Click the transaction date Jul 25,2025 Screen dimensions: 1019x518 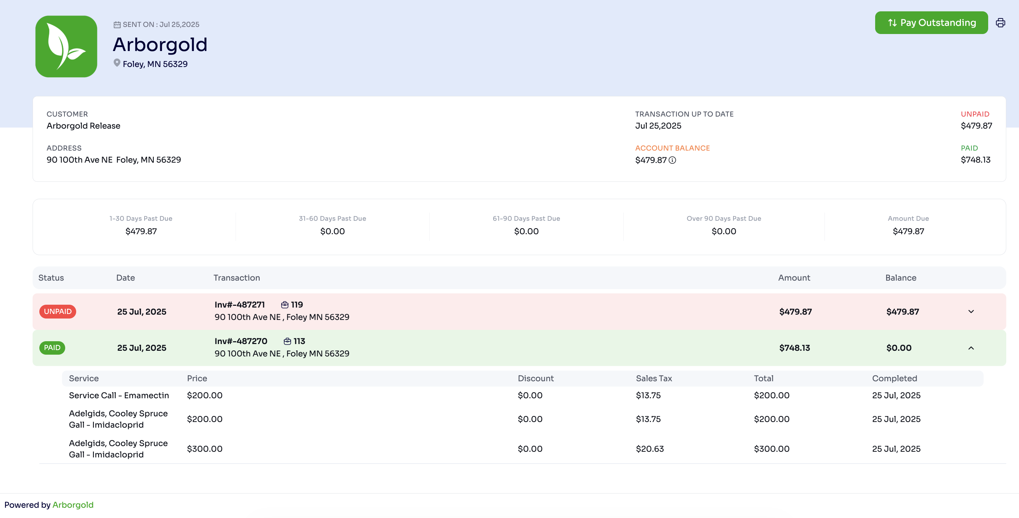(x=658, y=126)
